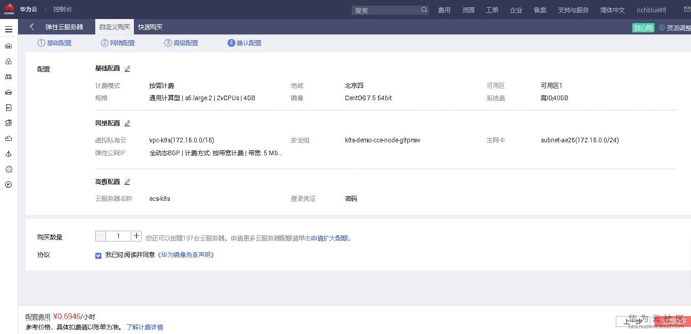Open the 工单 menu

(x=492, y=10)
